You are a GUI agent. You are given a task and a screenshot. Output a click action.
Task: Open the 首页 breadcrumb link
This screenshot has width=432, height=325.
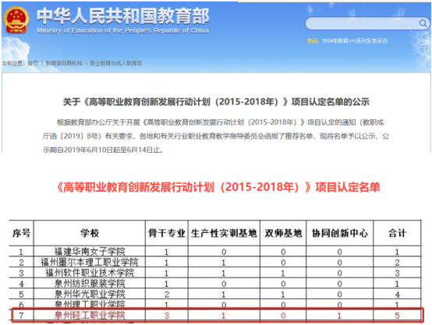point(33,63)
